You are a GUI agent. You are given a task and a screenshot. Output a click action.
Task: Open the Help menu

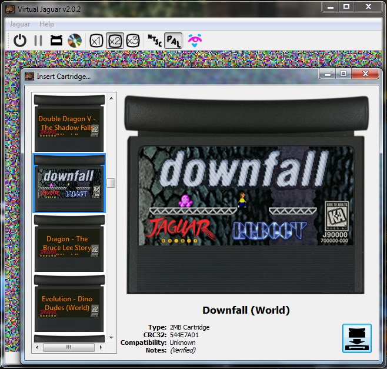(46, 24)
